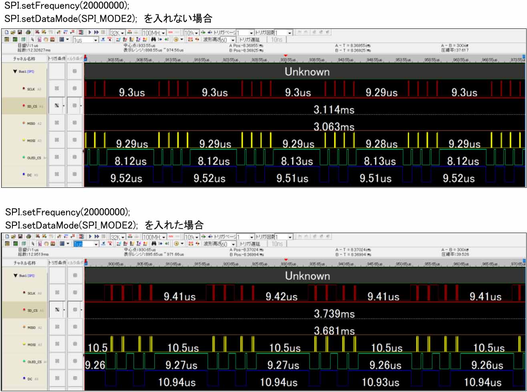Start a single capture with the Run icon, upper window

click(x=90, y=32)
